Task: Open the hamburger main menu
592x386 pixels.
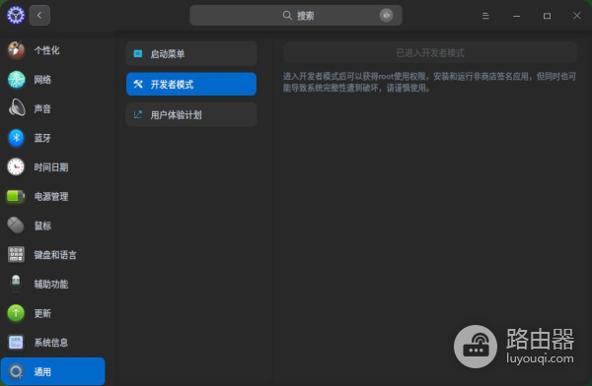Action: [485, 16]
